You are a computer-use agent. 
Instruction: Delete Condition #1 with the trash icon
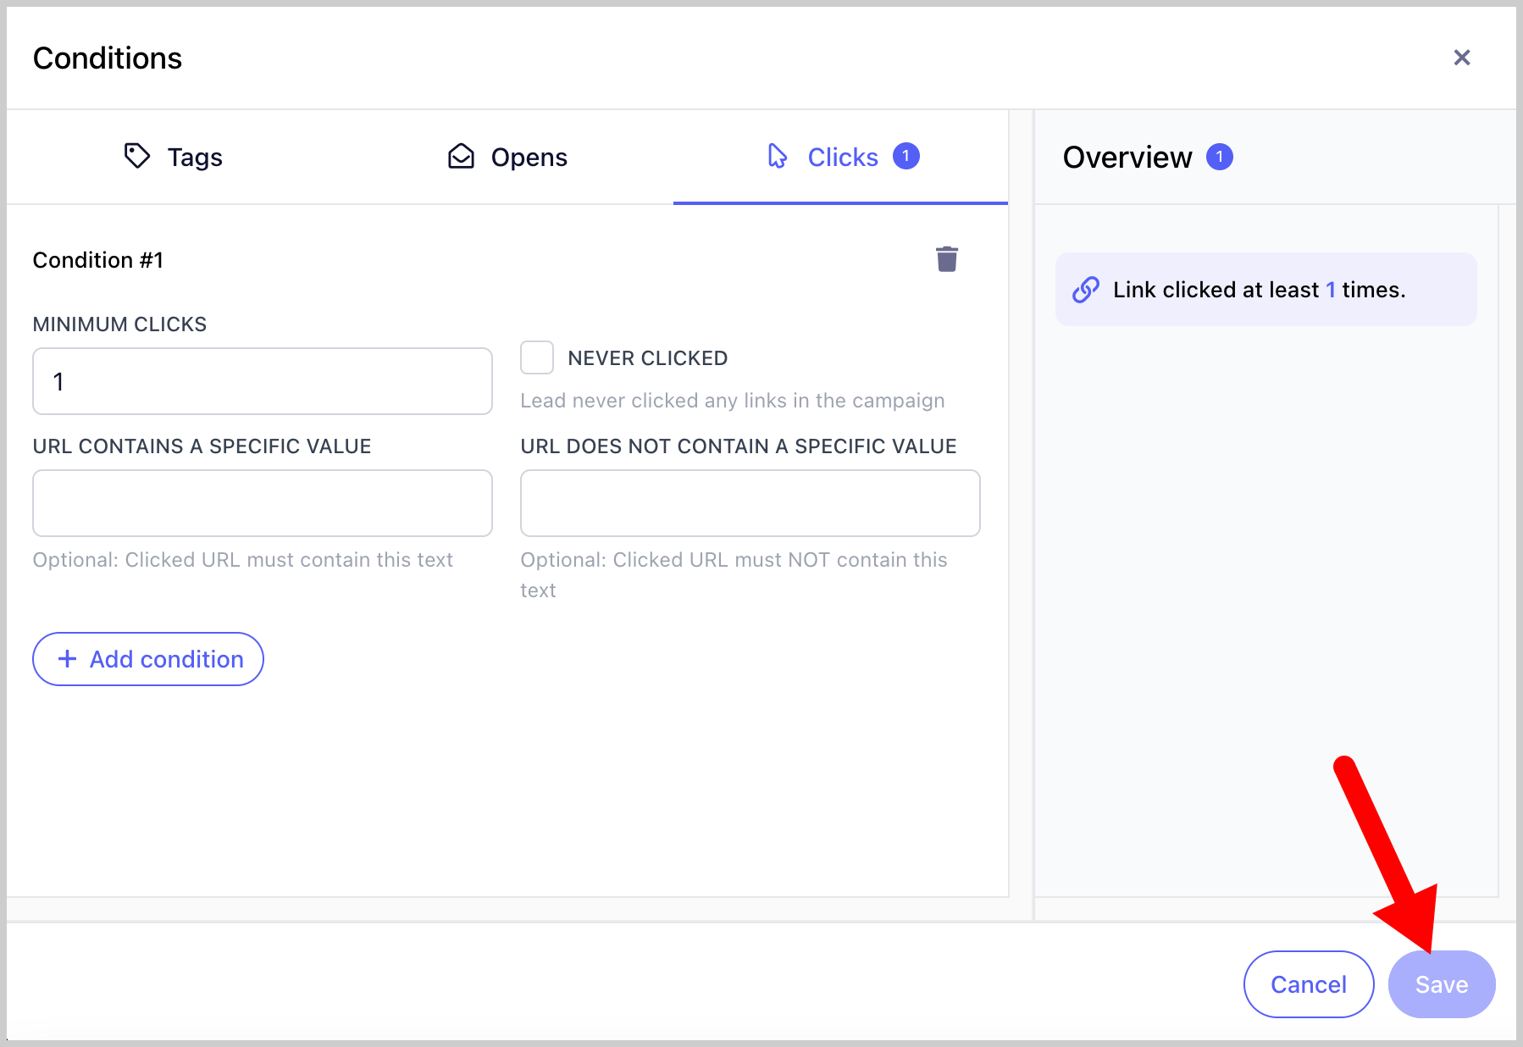[946, 259]
